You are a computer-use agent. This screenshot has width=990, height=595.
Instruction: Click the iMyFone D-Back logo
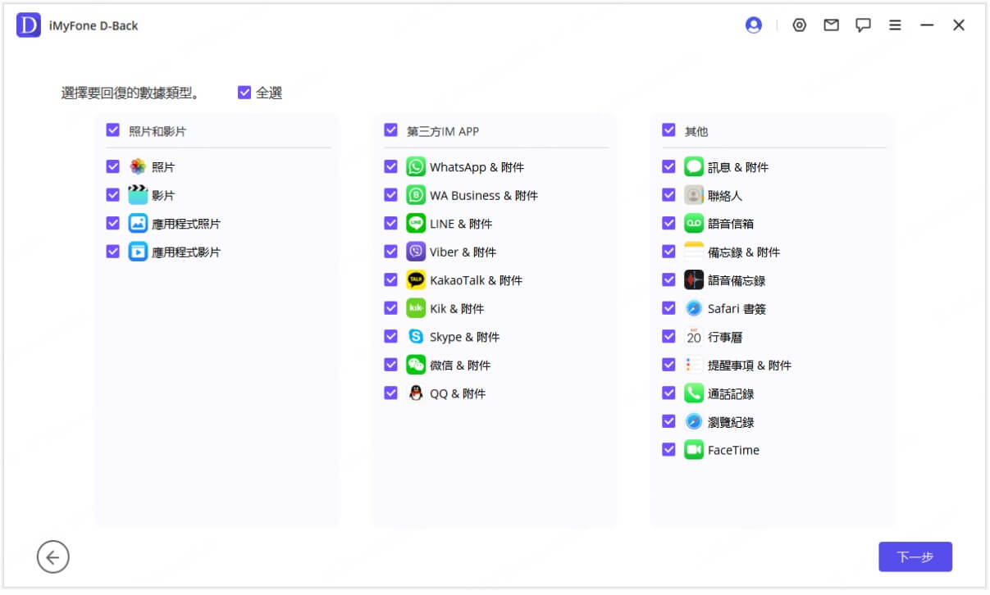(x=28, y=25)
